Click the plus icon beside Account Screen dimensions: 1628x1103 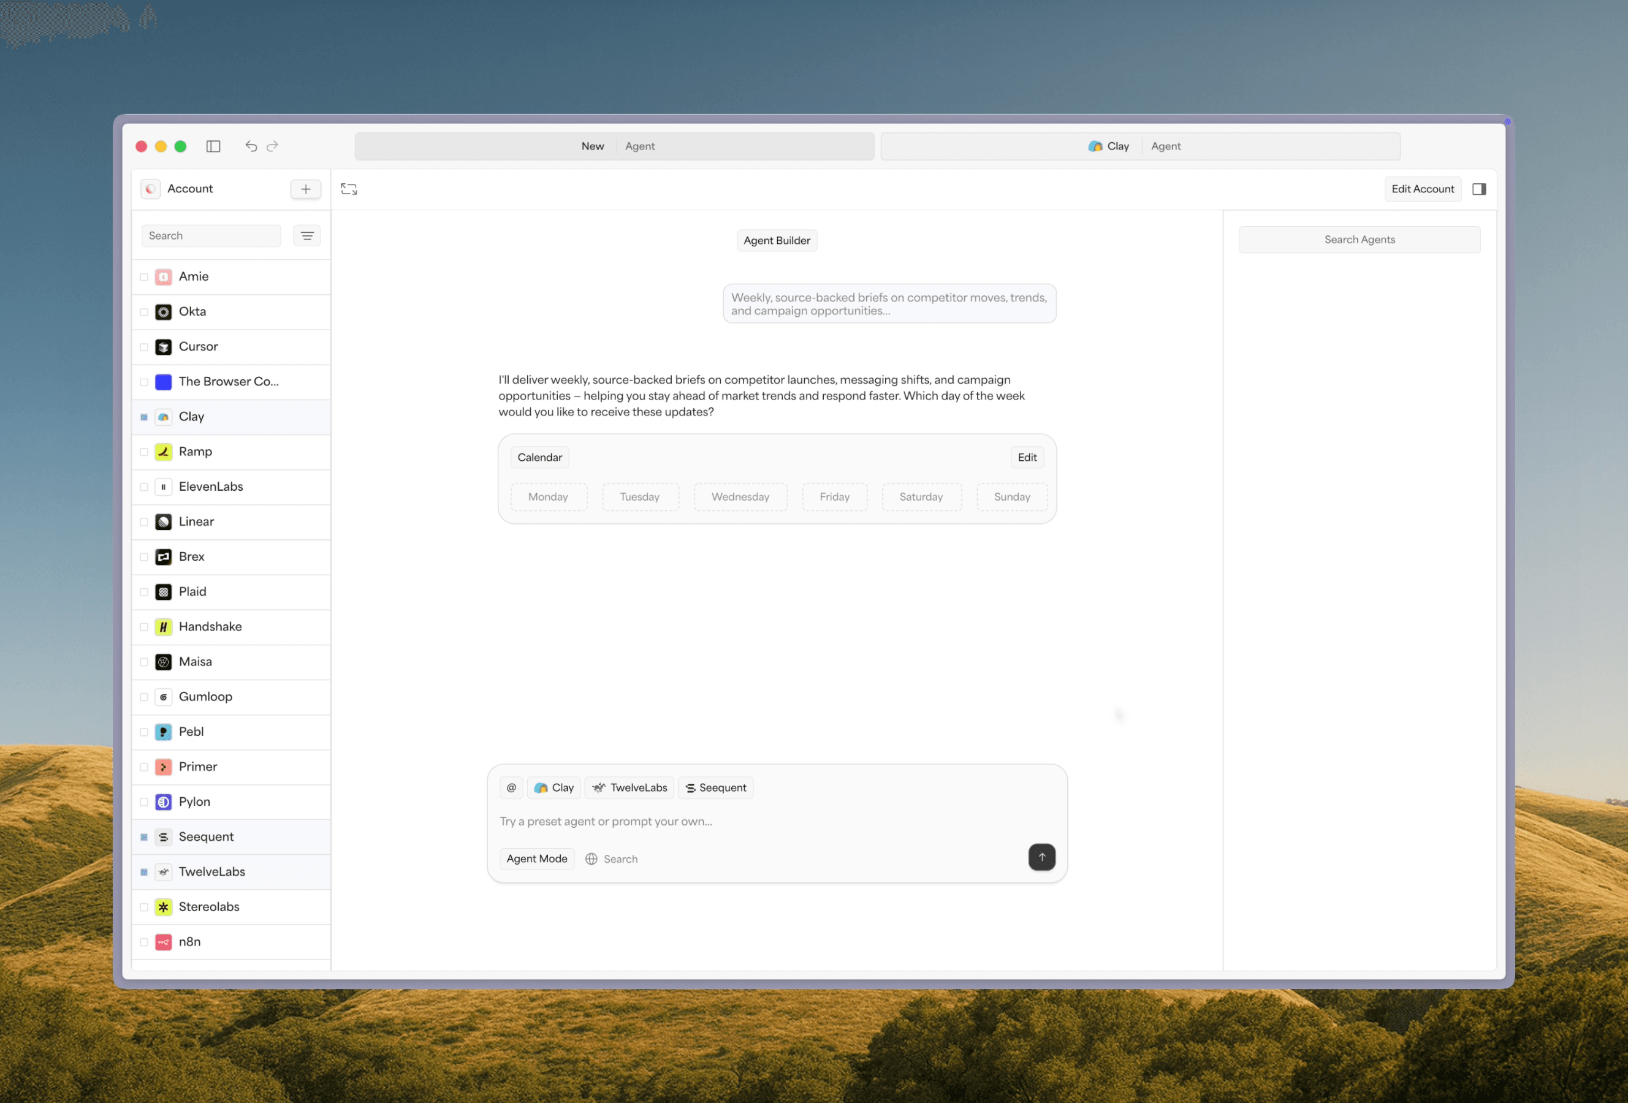coord(305,189)
